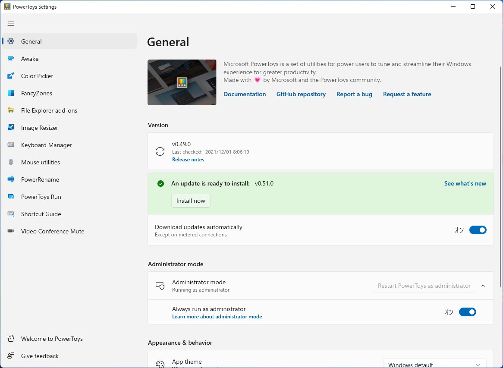Turn off Always run as administrator

[x=467, y=312]
